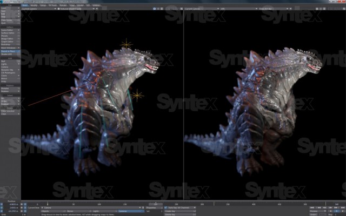This screenshot has width=346, height=216.
Task: Open item Properties panel
Action: click(154, 207)
